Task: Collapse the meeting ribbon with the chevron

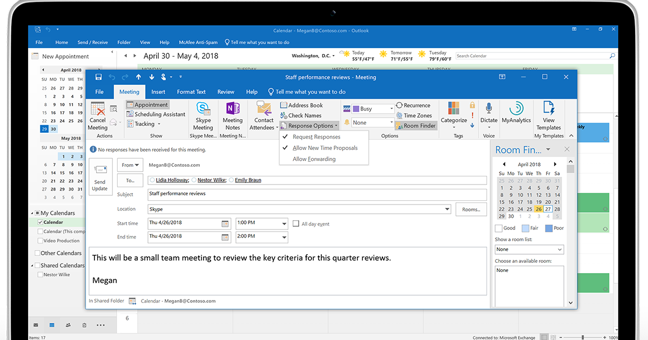Action: tap(571, 136)
